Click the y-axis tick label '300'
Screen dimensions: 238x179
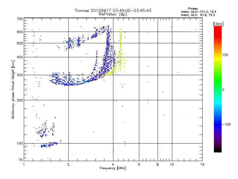coord(20,75)
